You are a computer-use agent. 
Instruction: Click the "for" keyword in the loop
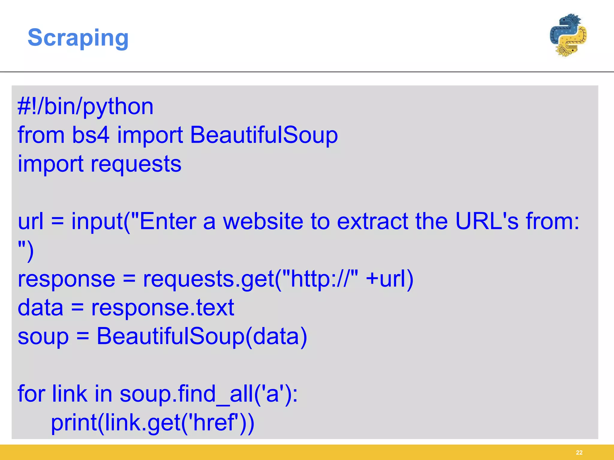31,394
